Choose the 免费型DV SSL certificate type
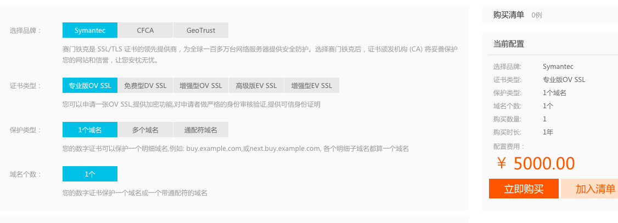The height and width of the screenshot is (223, 618). tap(145, 86)
